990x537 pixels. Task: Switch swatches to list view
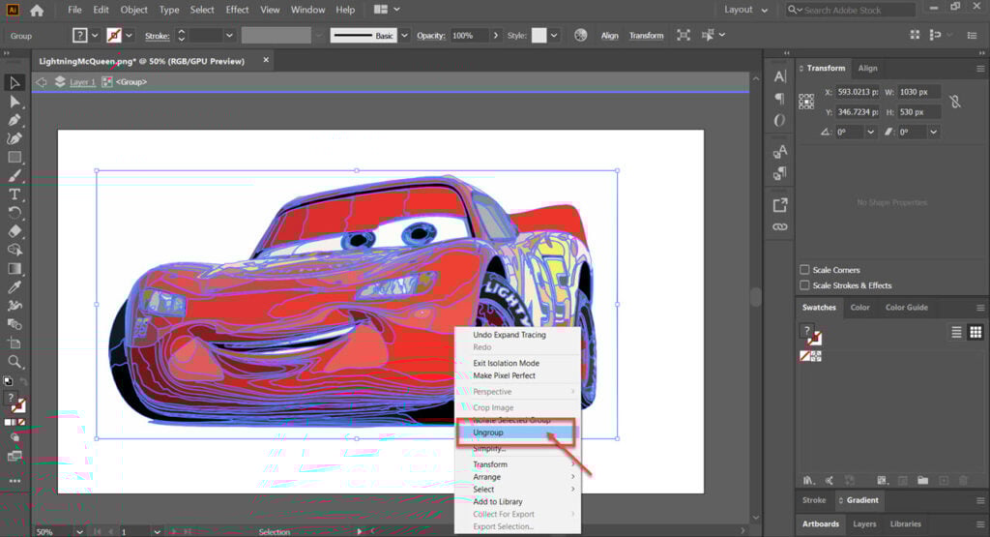click(x=956, y=332)
